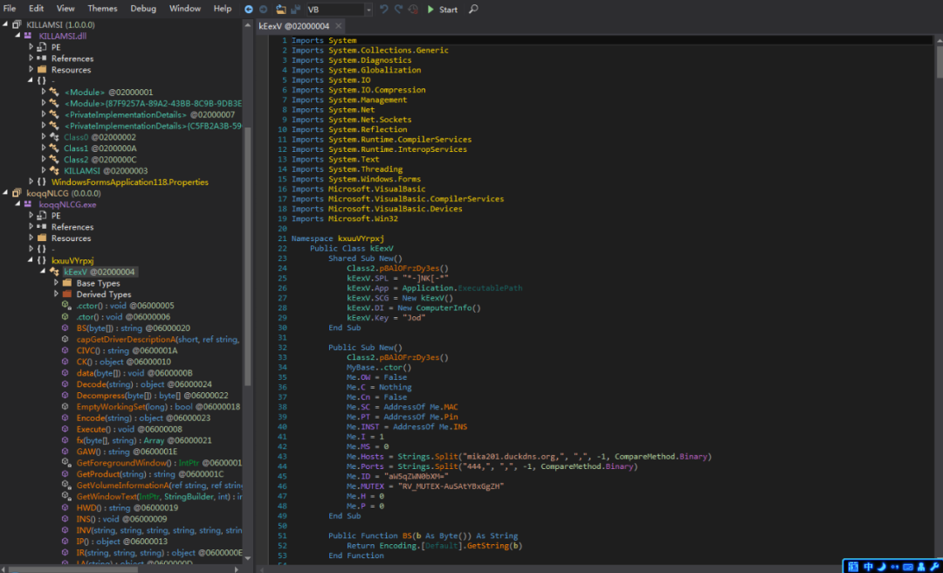The width and height of the screenshot is (943, 573).
Task: Click the KILLAMSI.dll module icon
Action: click(x=28, y=36)
